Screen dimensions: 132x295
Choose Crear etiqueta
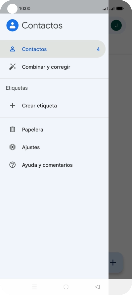pyautogui.click(x=54, y=105)
